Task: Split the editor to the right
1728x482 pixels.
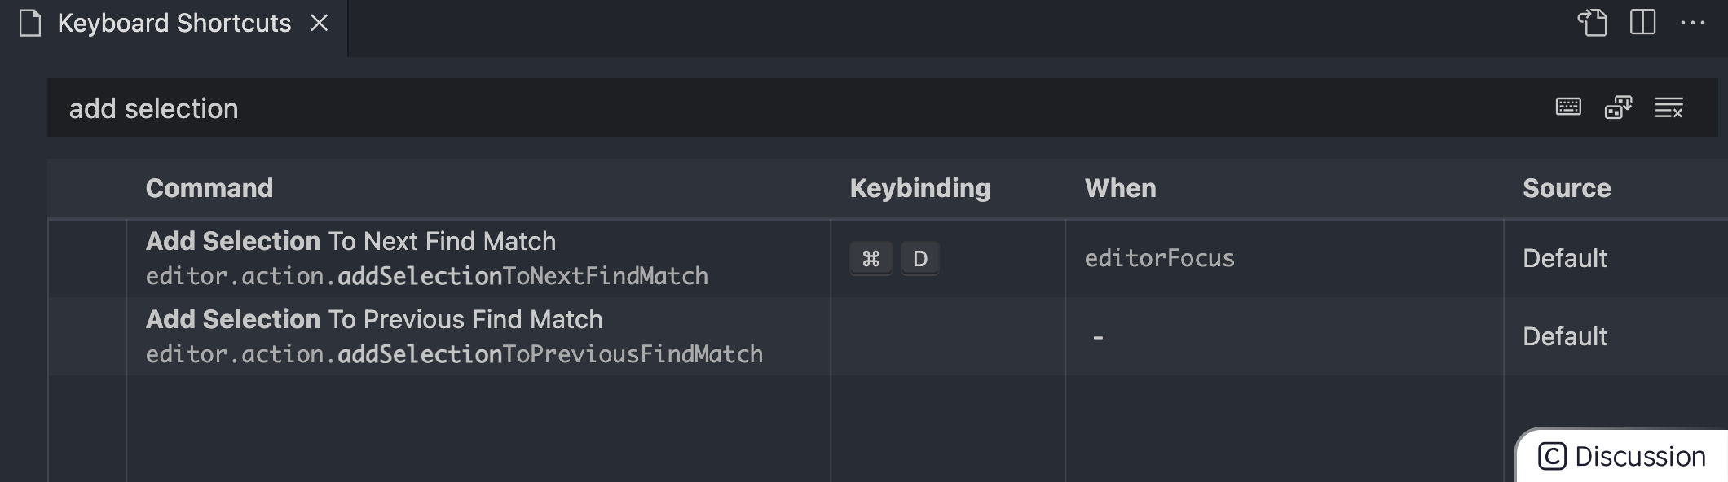Action: point(1642,23)
